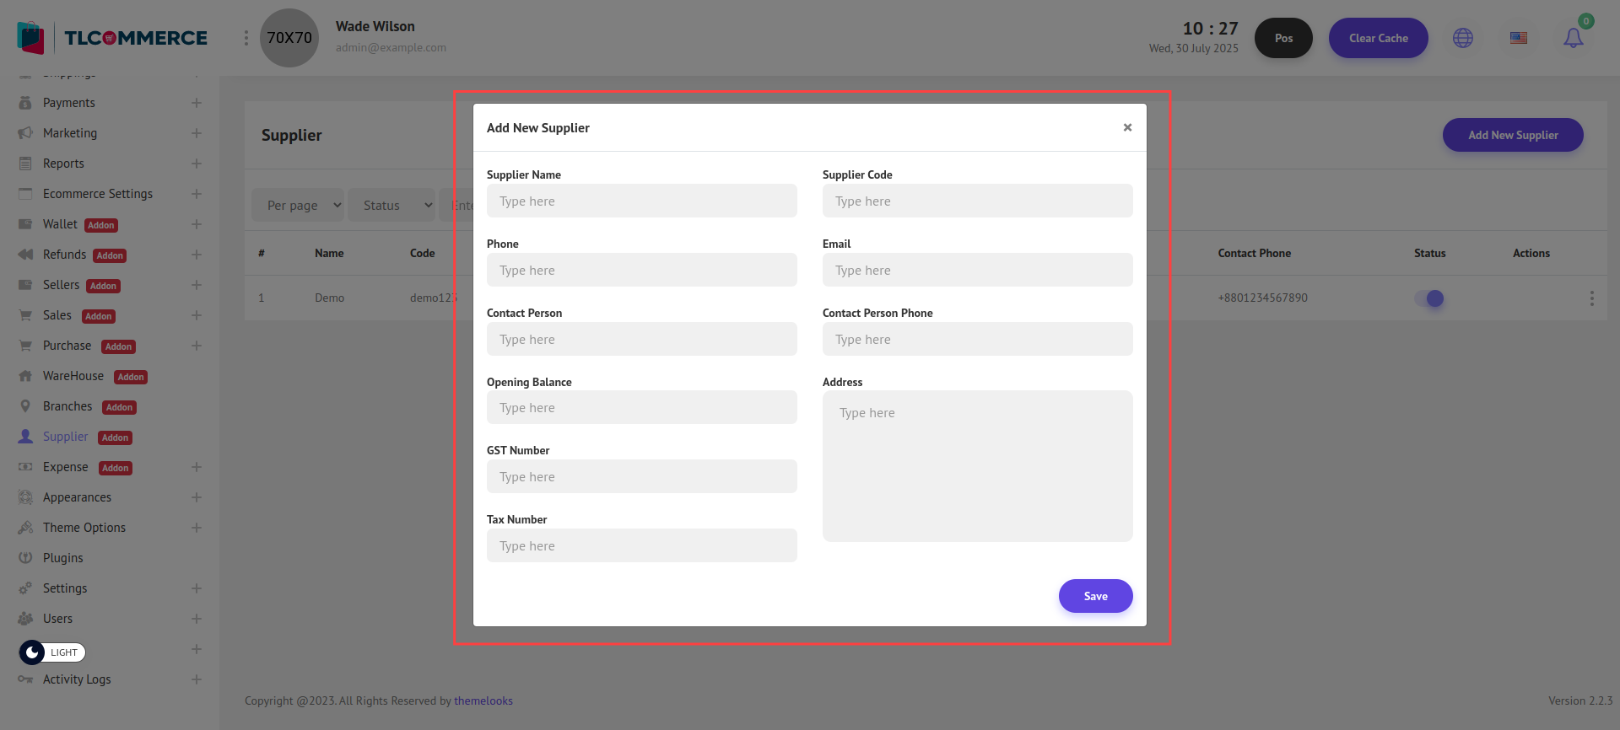Click the notification bell icon
This screenshot has height=730, width=1620.
click(1573, 38)
